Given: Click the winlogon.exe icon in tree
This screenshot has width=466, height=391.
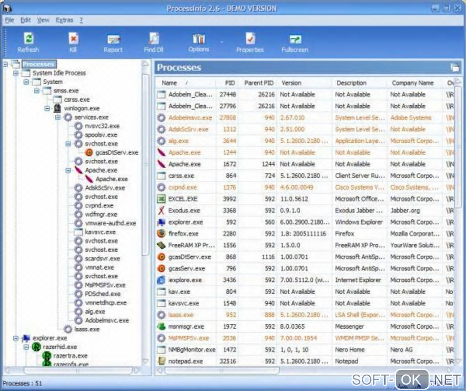Looking at the screenshot, I should click(58, 108).
